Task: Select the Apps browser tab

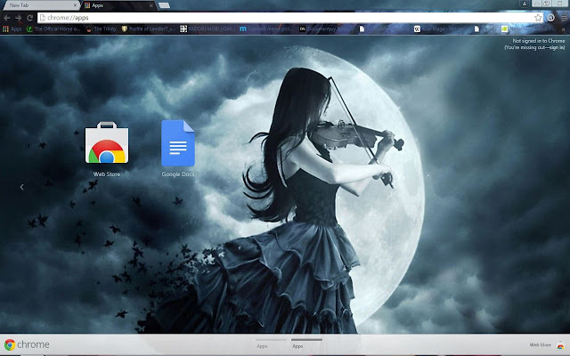Action: coord(117,5)
